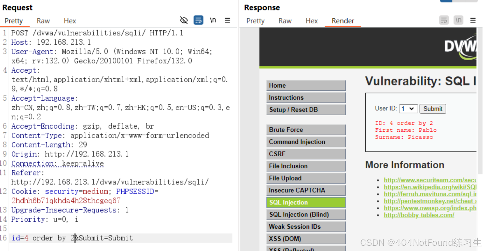483x251 pixels.
Task: Toggle \n newline display in Request panel
Action: tap(213, 21)
